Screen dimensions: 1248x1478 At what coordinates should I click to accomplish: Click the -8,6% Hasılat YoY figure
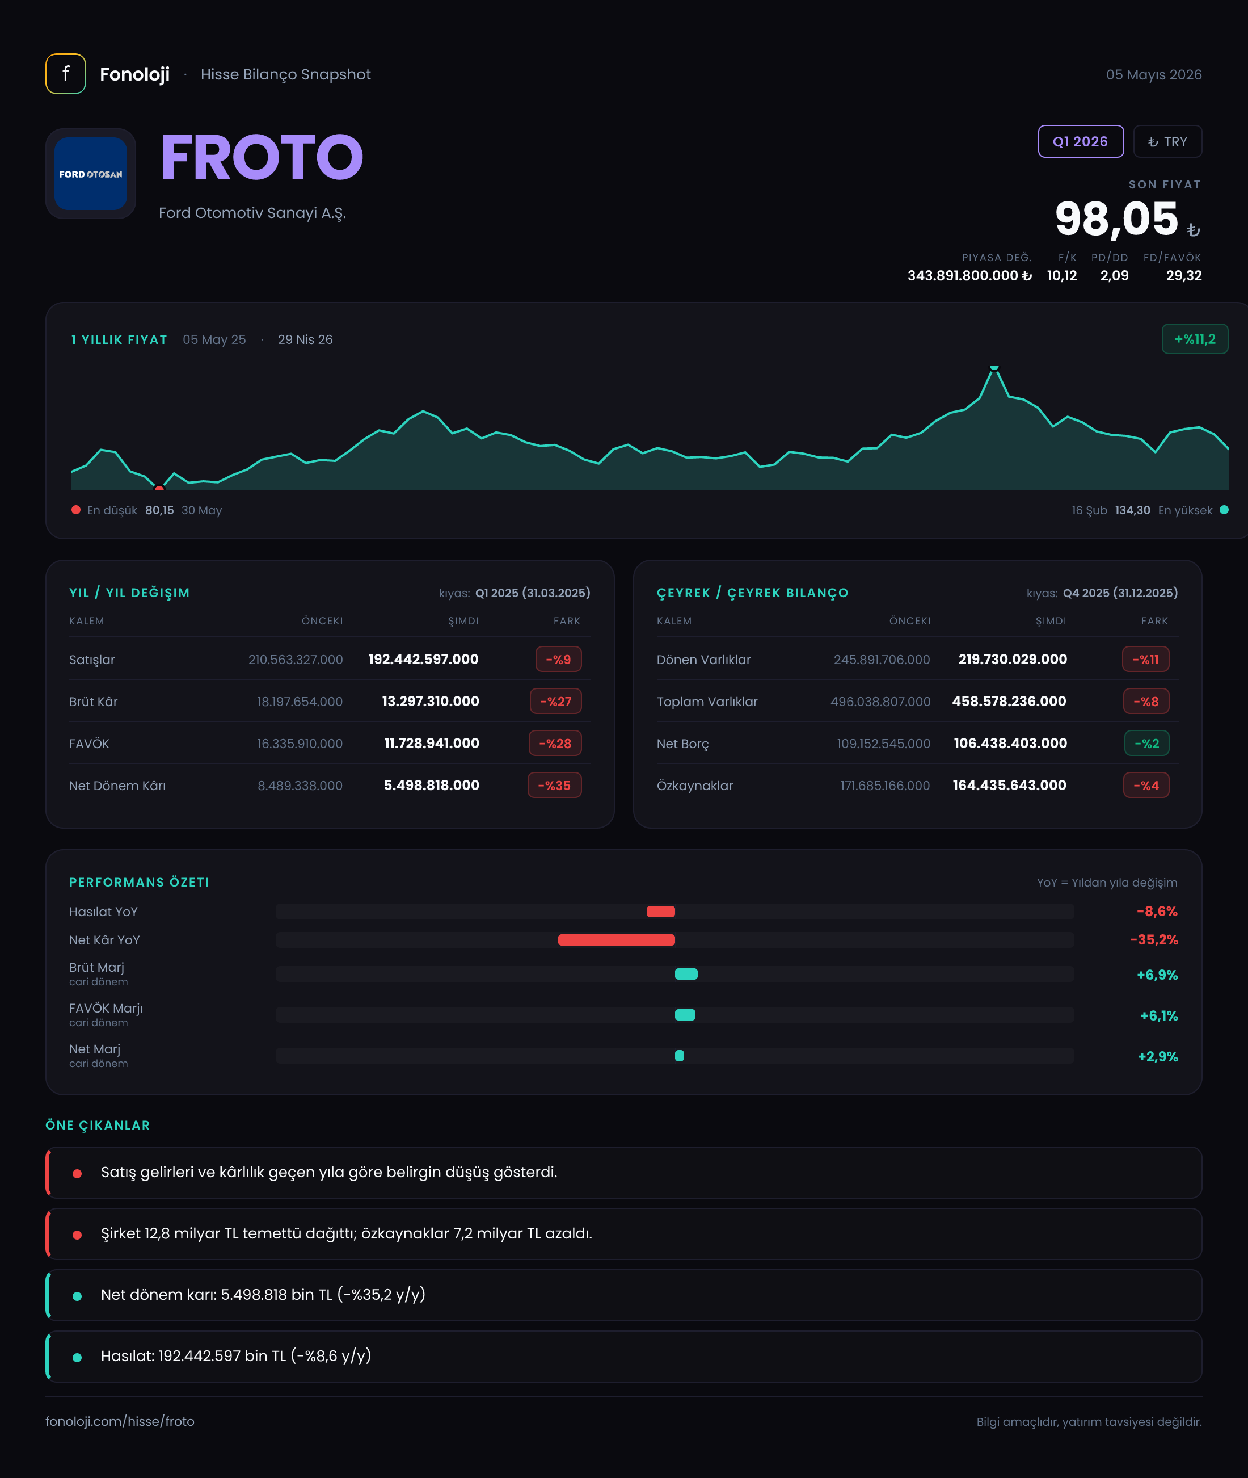point(1157,911)
